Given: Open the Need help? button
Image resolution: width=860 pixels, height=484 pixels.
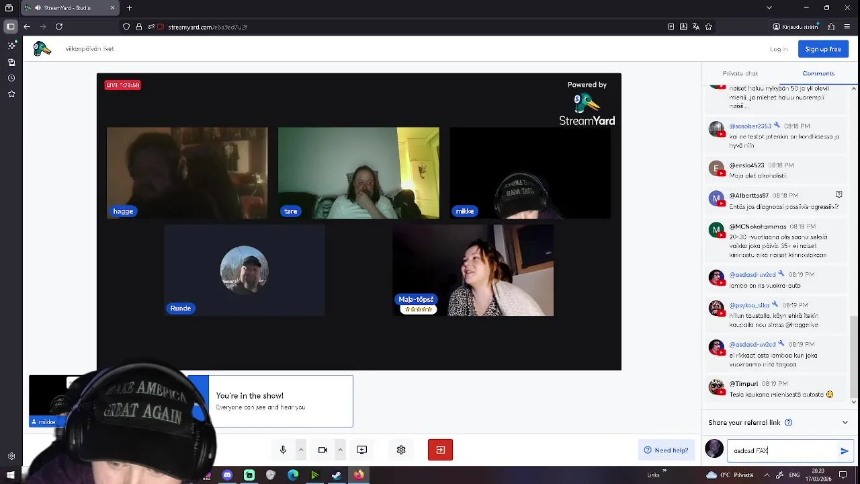Looking at the screenshot, I should (x=666, y=450).
